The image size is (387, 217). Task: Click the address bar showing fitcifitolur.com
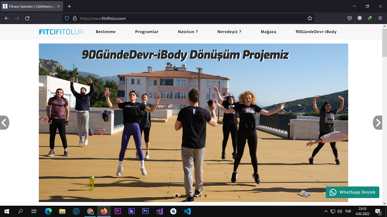[188, 18]
